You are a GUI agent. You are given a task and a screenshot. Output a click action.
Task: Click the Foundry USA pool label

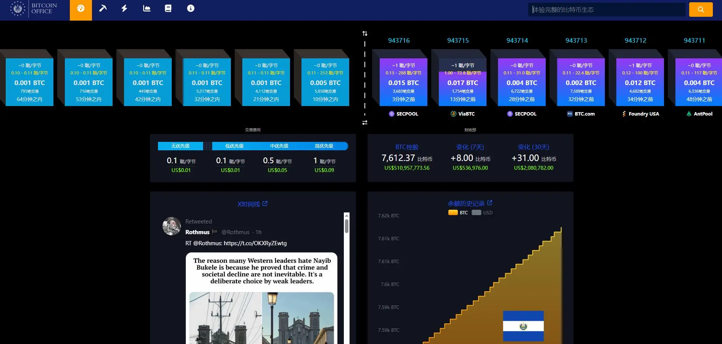point(644,114)
